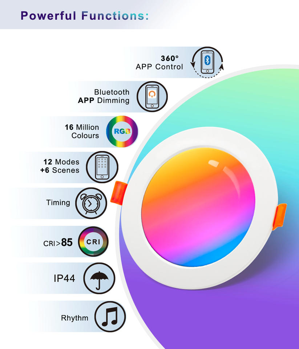This screenshot has height=349, width=299.
Task: Click the IP44 umbrella icon
Action: click(x=99, y=278)
